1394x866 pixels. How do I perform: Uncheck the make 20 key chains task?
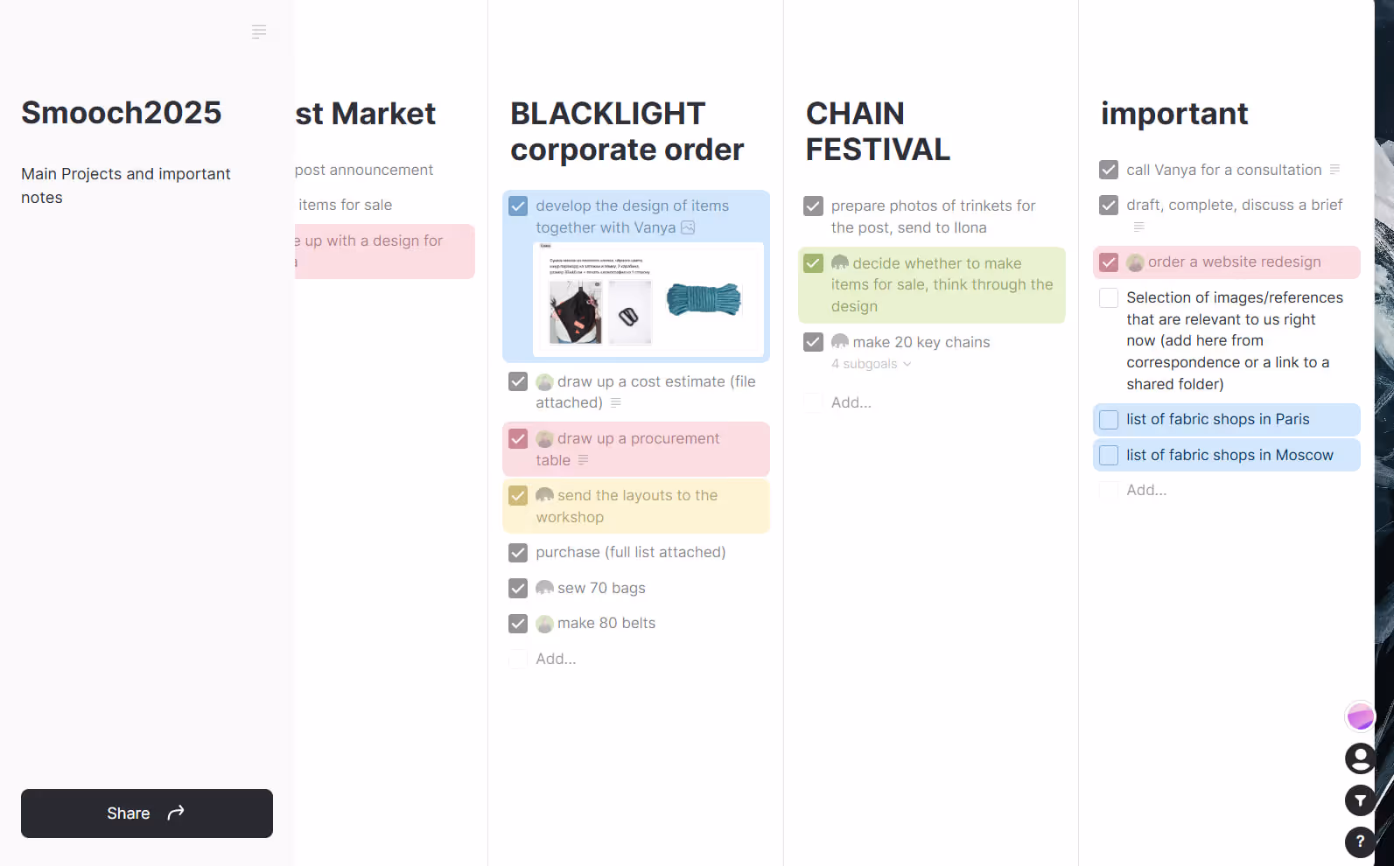click(813, 342)
